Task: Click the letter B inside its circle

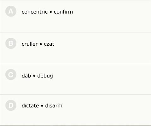Action: click(11, 43)
